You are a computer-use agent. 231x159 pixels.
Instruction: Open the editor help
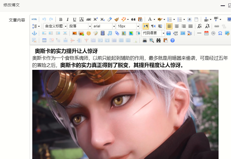(173, 40)
